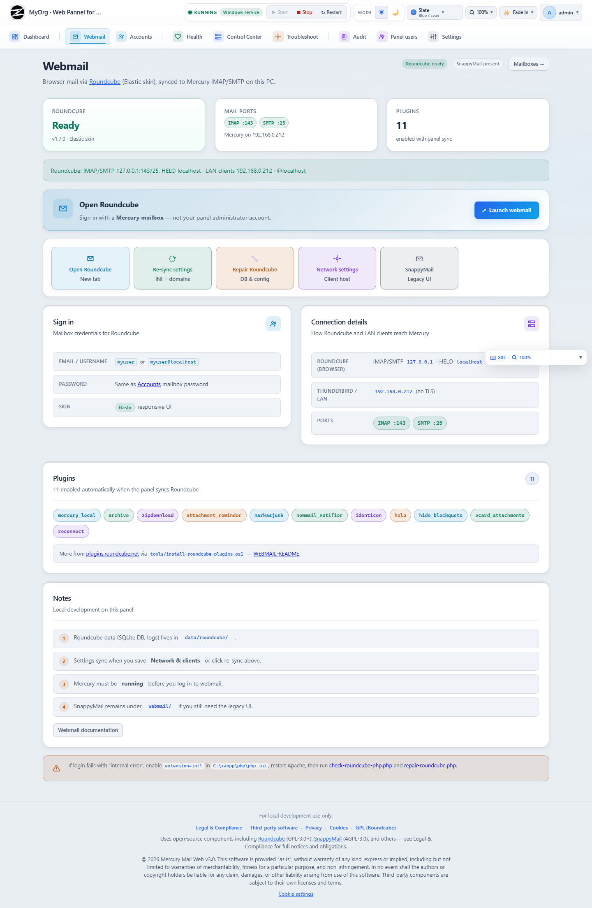592x908 pixels.
Task: Stop the Windows service
Action: [305, 12]
